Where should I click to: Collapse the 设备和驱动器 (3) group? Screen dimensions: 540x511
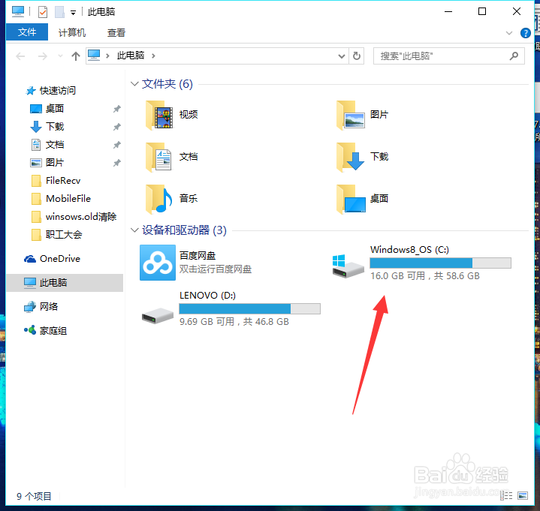click(134, 230)
